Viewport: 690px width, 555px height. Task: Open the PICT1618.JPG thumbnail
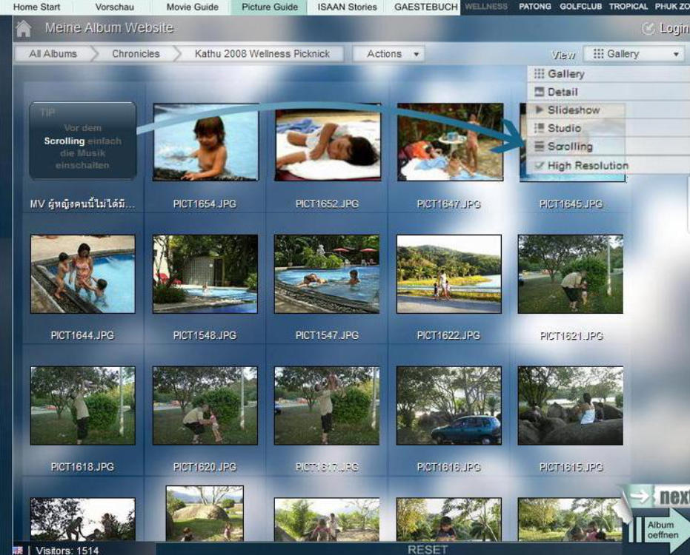click(x=83, y=406)
